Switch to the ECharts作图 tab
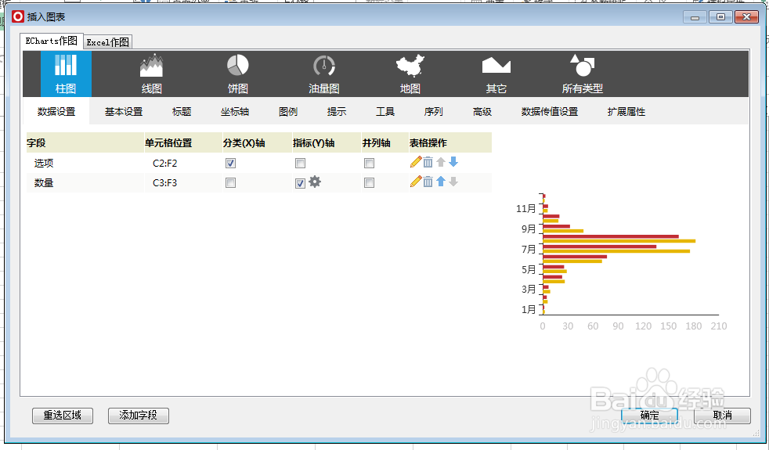This screenshot has height=450, width=769. pos(52,41)
